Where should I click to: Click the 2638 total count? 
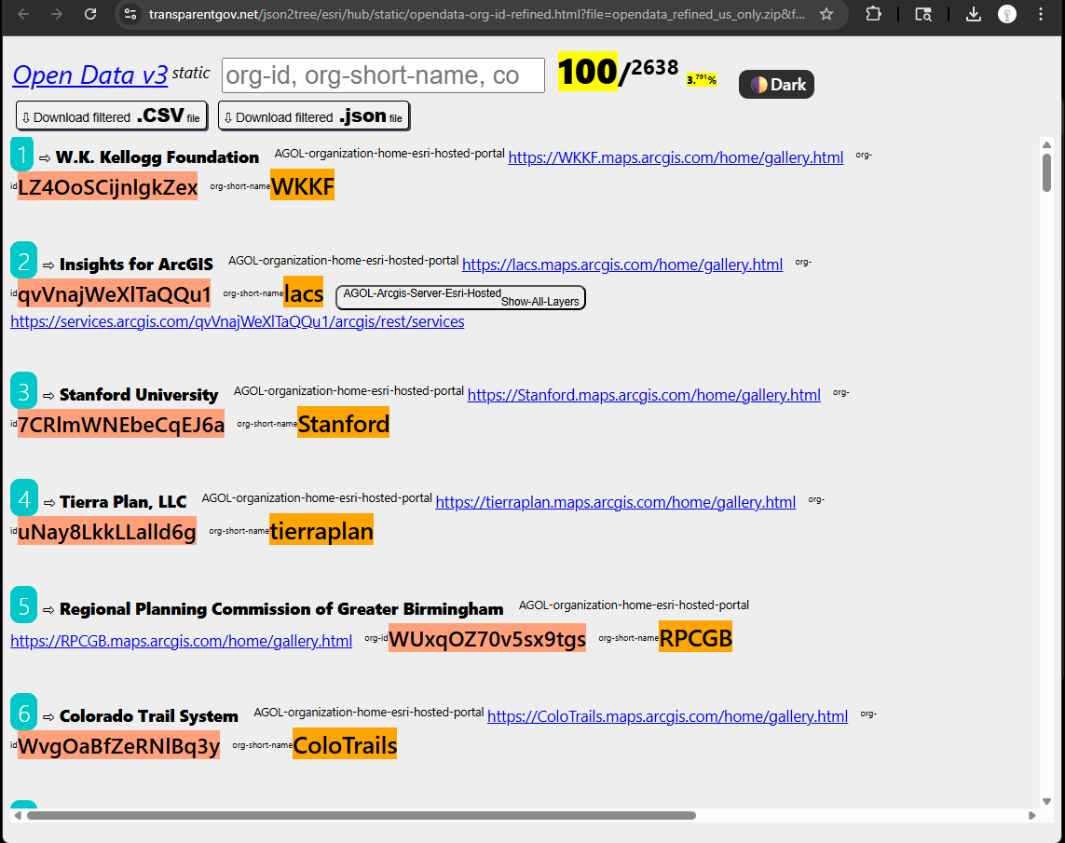click(x=655, y=68)
